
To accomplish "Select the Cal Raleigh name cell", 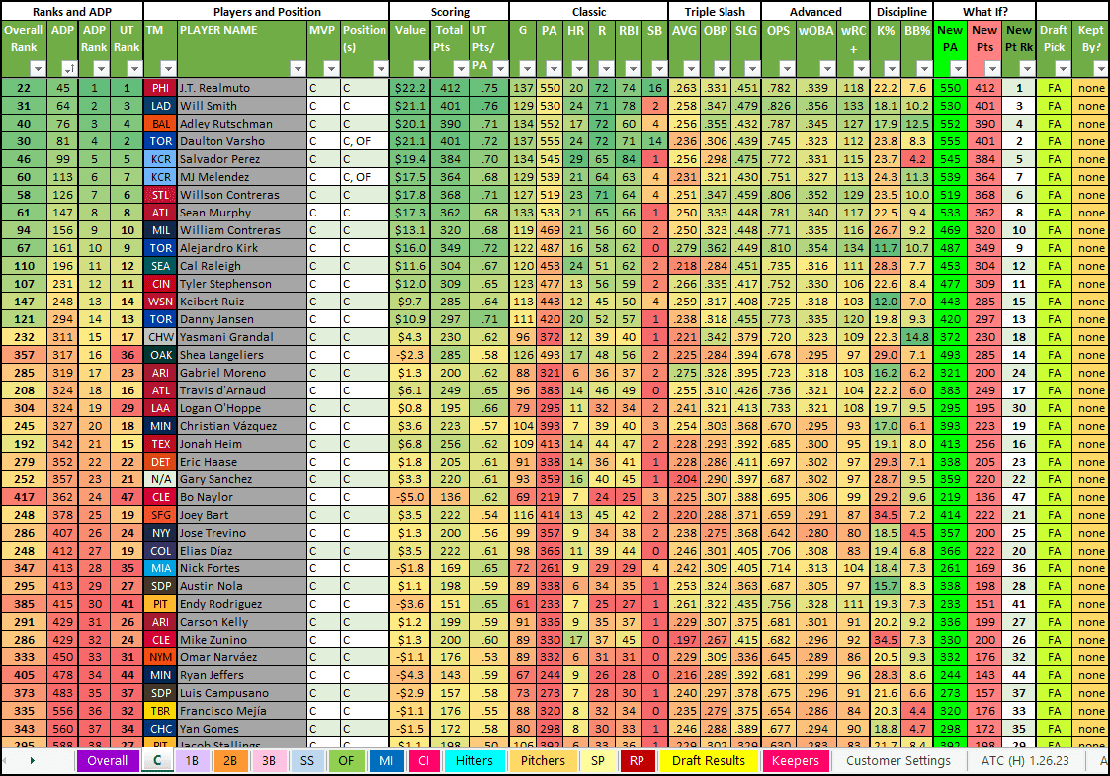I will [242, 266].
